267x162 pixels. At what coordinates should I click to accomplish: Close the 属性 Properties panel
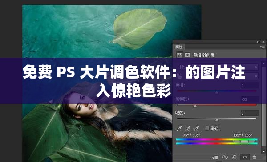(263, 42)
